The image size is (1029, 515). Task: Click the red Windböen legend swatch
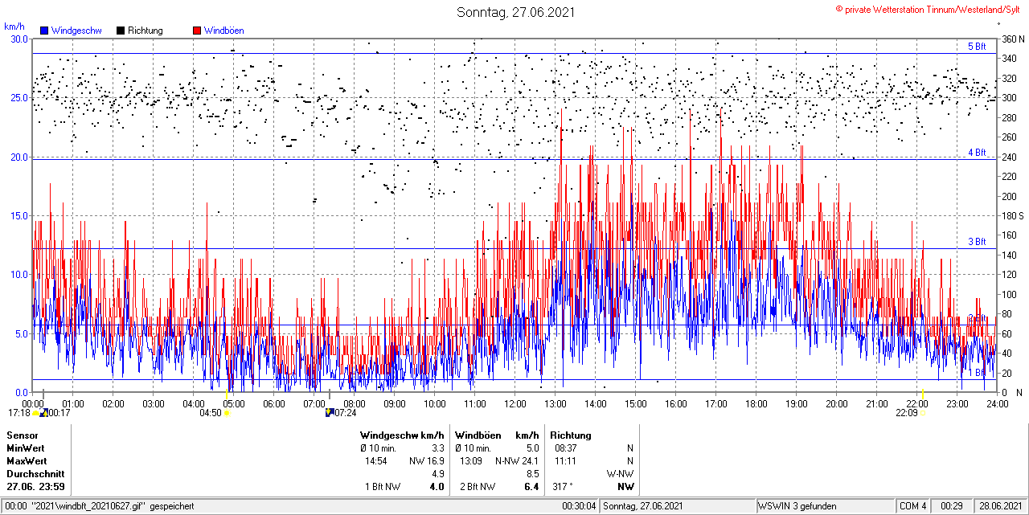197,31
